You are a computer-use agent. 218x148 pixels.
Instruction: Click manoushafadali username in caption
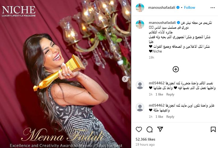pos(162,23)
